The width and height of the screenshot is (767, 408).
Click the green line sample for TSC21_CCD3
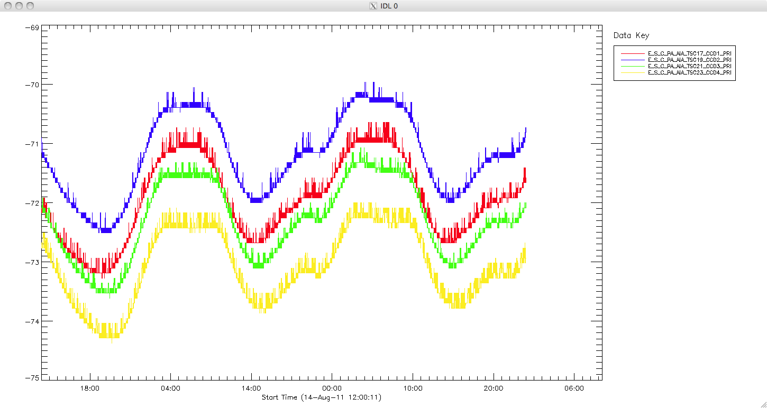[632, 67]
